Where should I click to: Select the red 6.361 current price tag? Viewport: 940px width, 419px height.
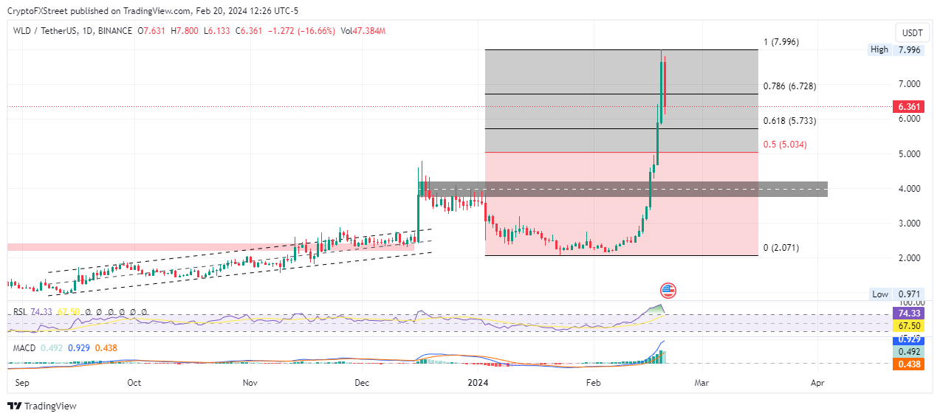coord(908,107)
